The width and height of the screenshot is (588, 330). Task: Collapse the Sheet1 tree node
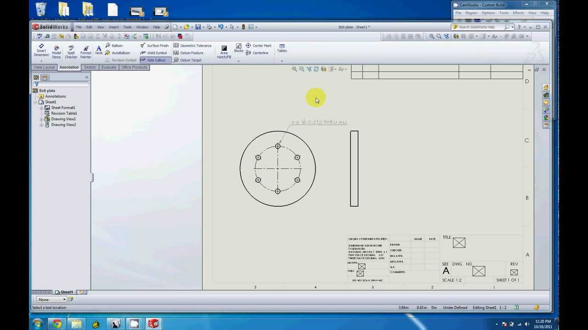pos(36,102)
